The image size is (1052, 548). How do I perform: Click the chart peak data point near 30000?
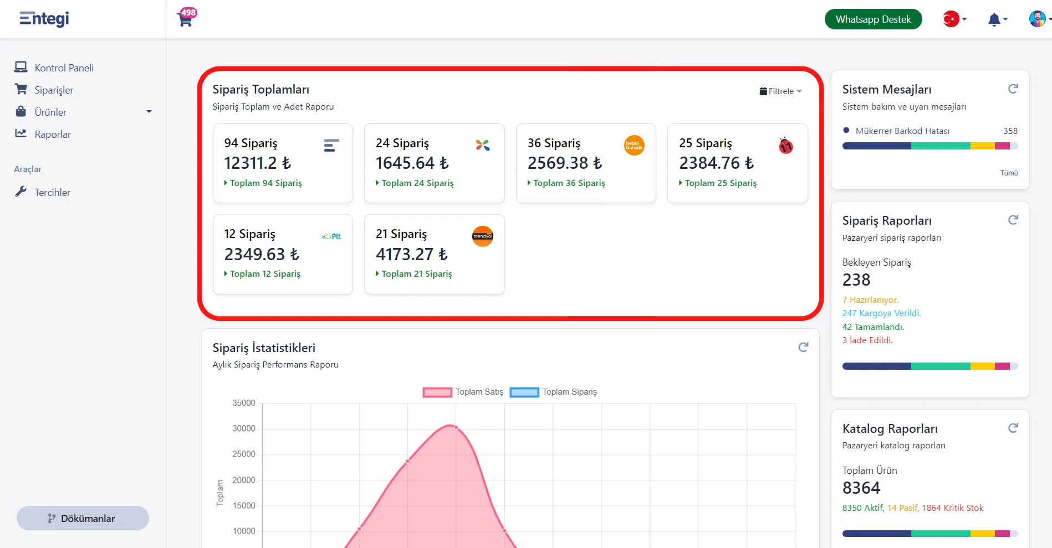456,427
